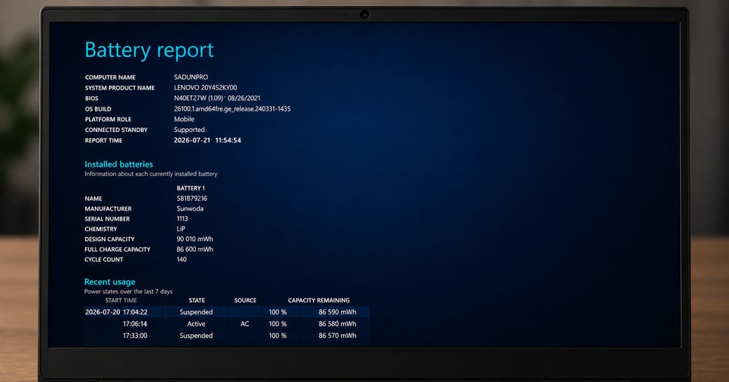Viewport: 729px width, 382px height.
Task: Select the OS build string
Action: 232,109
